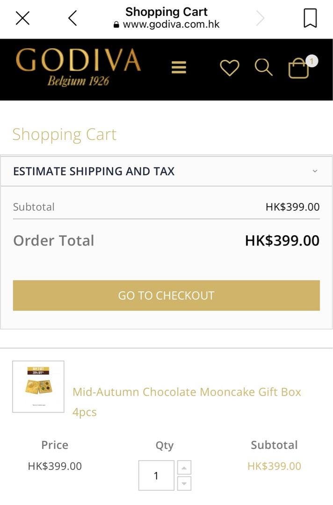Tap the GO TO CHECKOUT button
The image size is (333, 505).
click(x=166, y=295)
